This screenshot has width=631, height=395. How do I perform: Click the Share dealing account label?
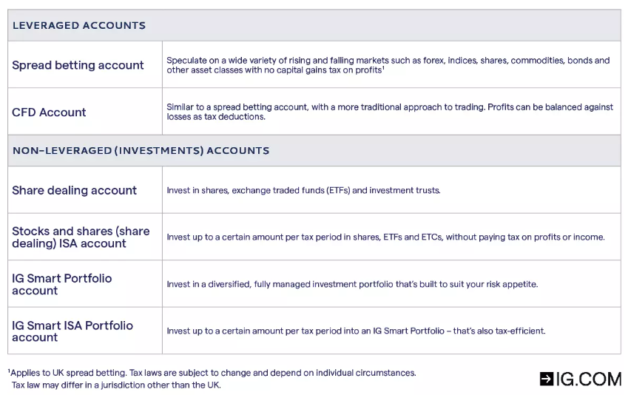coord(74,190)
